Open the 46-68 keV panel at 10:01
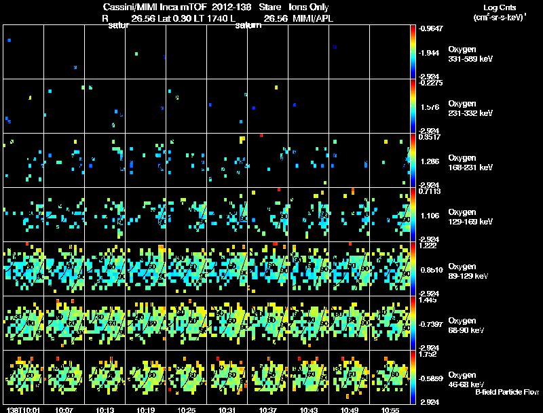This screenshot has height=413, width=543. click(24, 377)
